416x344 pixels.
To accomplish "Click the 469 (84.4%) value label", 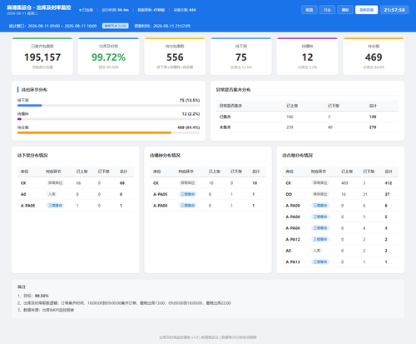I will (x=189, y=127).
